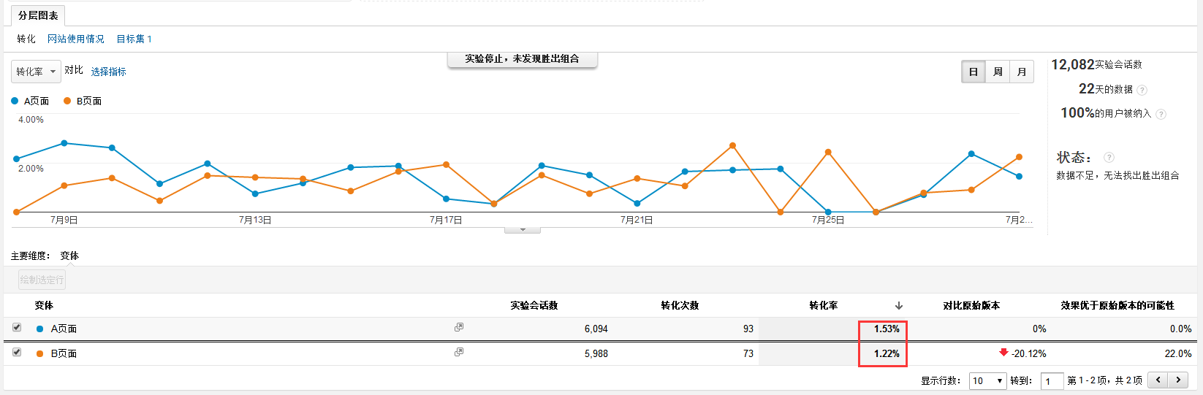The height and width of the screenshot is (395, 1203).
Task: Uncheck the A页面 row checkbox
Action: [17, 328]
